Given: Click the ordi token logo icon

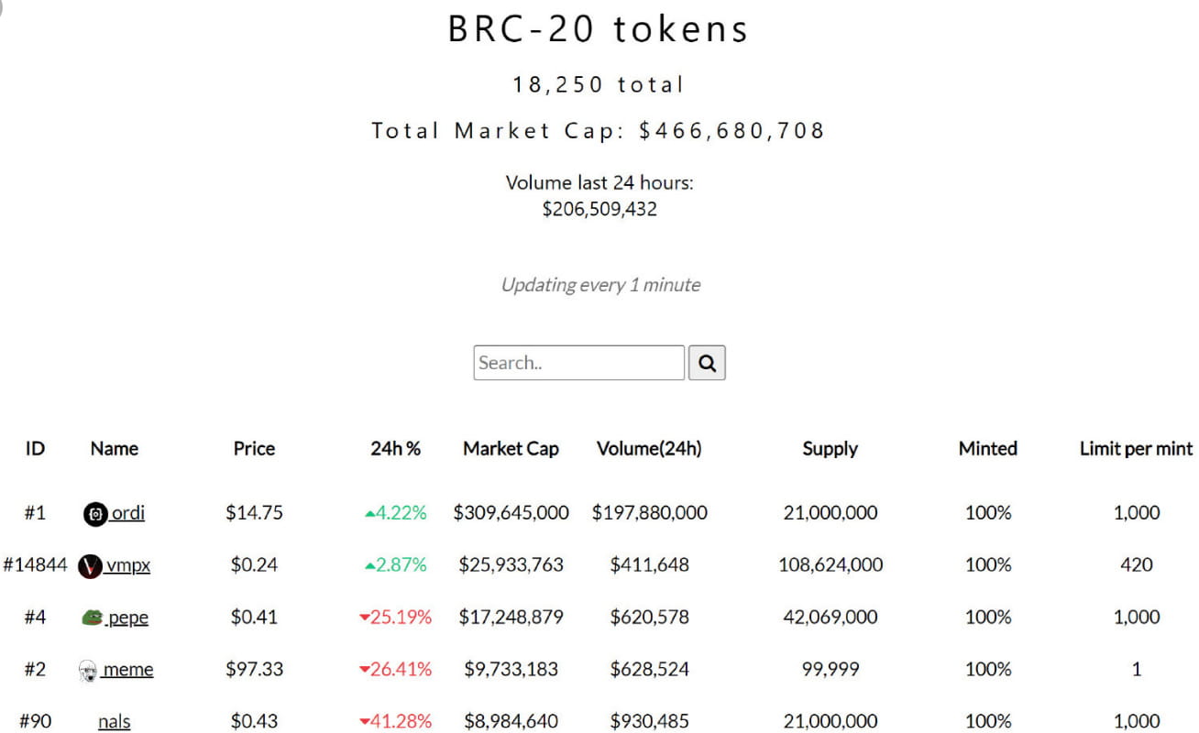Looking at the screenshot, I should tap(94, 513).
